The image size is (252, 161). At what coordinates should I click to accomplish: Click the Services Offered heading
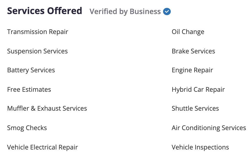[45, 11]
